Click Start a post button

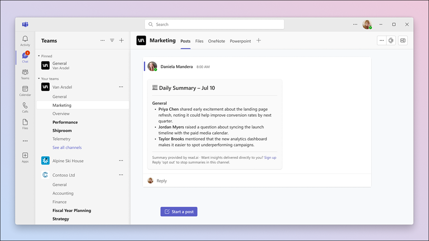(179, 212)
